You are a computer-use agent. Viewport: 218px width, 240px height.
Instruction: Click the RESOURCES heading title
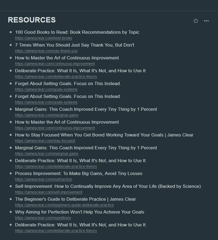(x=32, y=20)
